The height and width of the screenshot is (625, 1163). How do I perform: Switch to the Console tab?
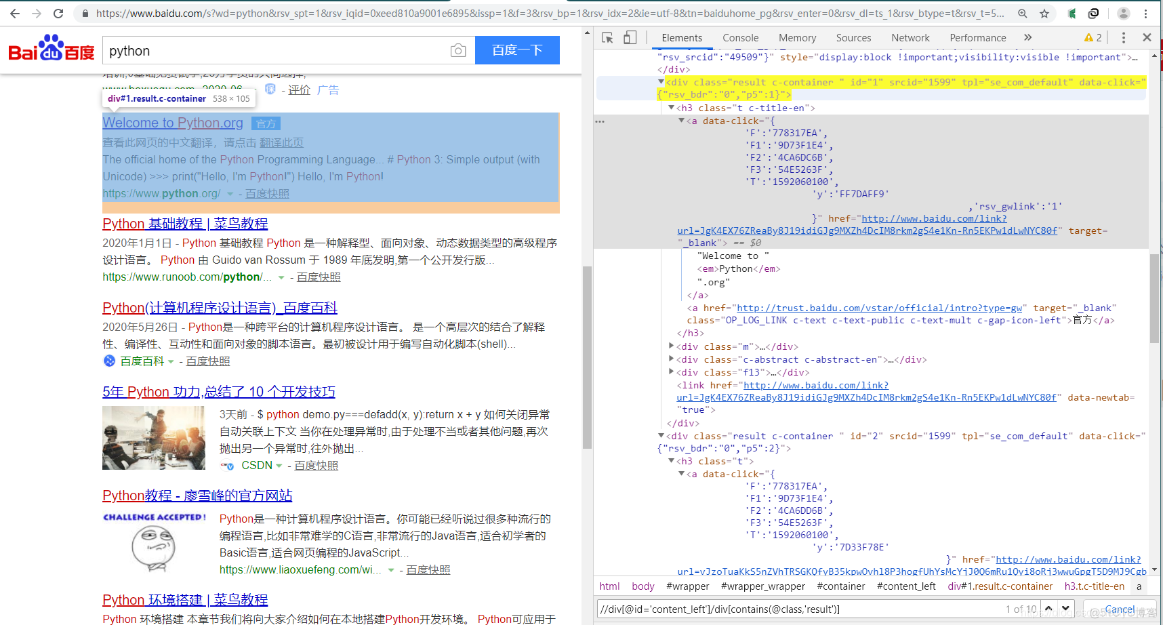(740, 38)
